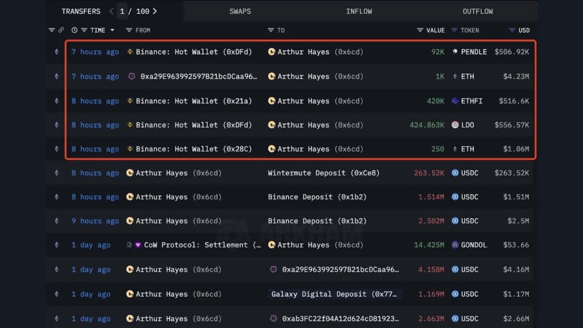Image resolution: width=583 pixels, height=328 pixels.
Task: Click the address tag icon on the 1K ETH row
Action: (132, 76)
